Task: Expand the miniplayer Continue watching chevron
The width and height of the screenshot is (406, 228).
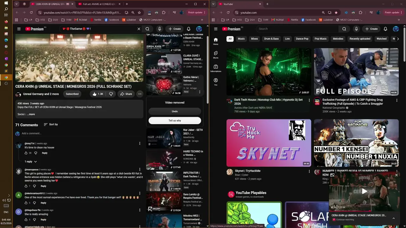Action: pyautogui.click(x=394, y=218)
